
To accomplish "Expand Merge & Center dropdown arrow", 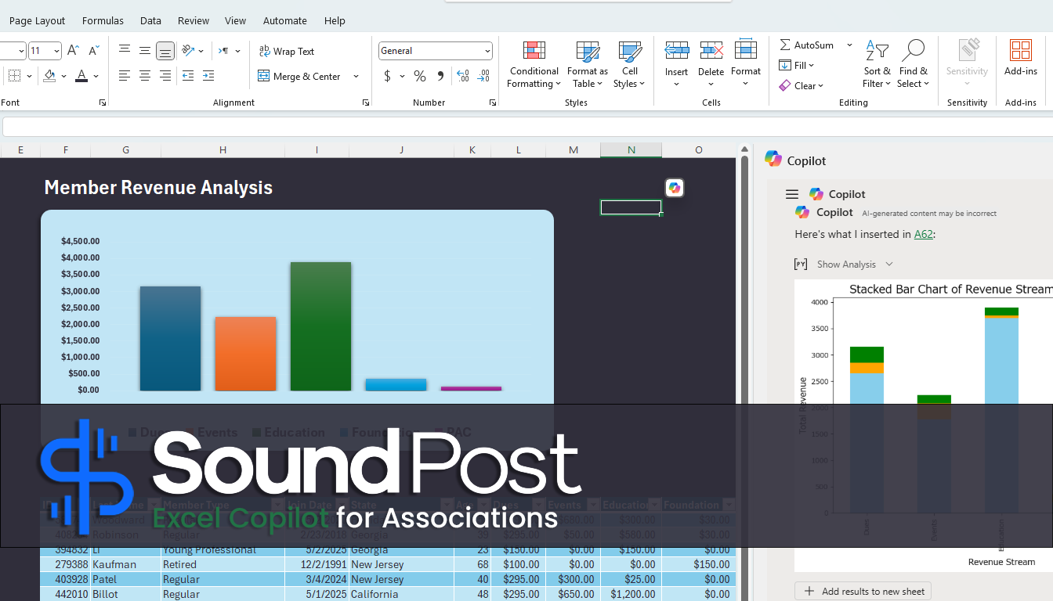I will click(356, 76).
